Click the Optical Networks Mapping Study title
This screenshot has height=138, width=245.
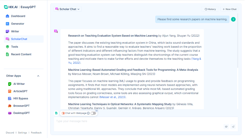click(x=120, y=104)
